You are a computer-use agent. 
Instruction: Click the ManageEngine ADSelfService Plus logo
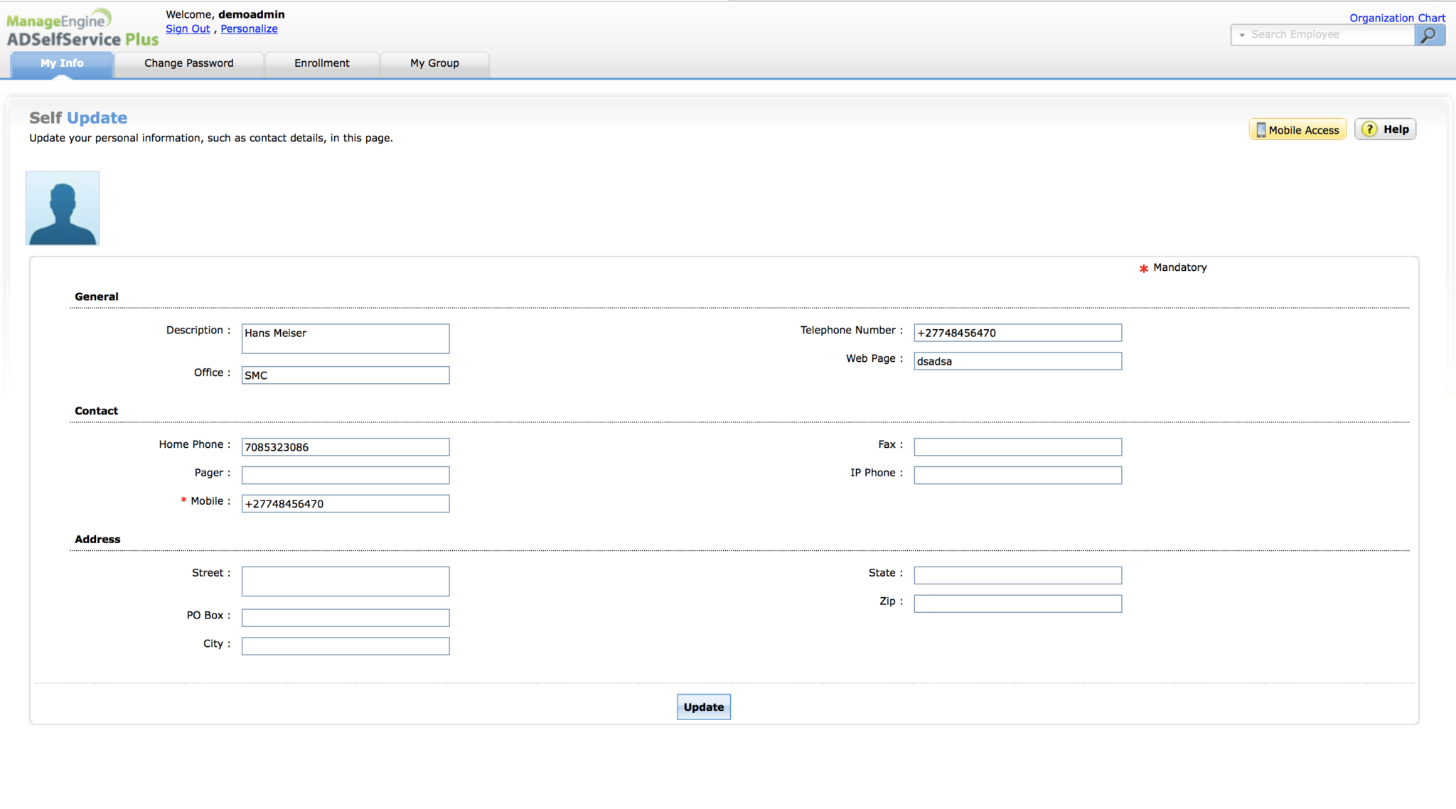coord(82,28)
